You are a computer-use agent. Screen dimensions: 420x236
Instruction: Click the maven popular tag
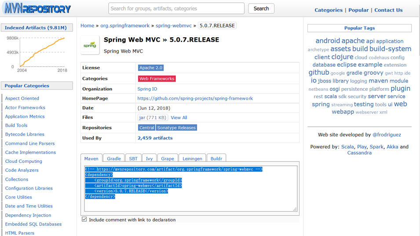pyautogui.click(x=378, y=81)
